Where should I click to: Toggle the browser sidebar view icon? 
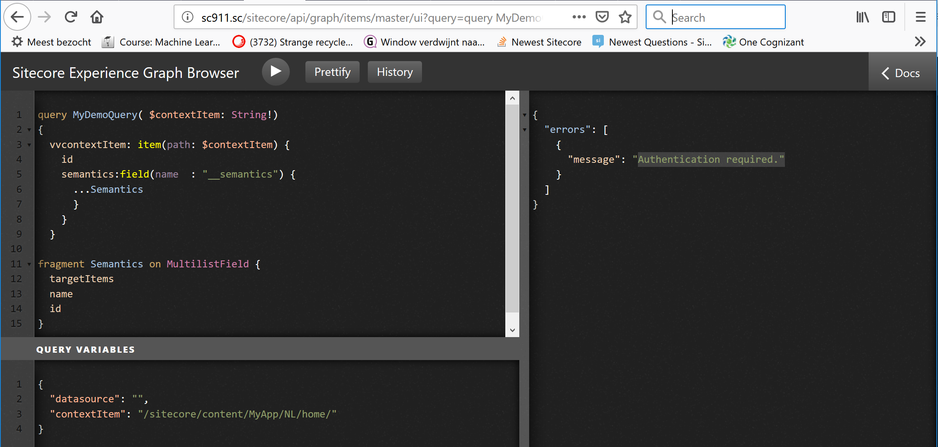pyautogui.click(x=889, y=17)
